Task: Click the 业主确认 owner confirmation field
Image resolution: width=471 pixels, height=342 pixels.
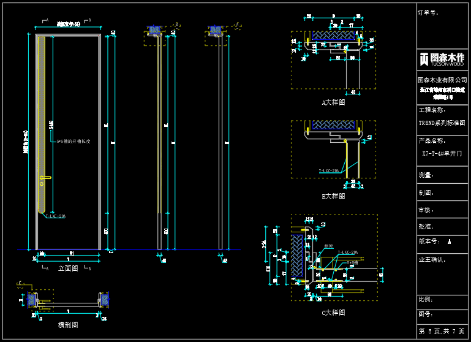Action: (x=431, y=259)
